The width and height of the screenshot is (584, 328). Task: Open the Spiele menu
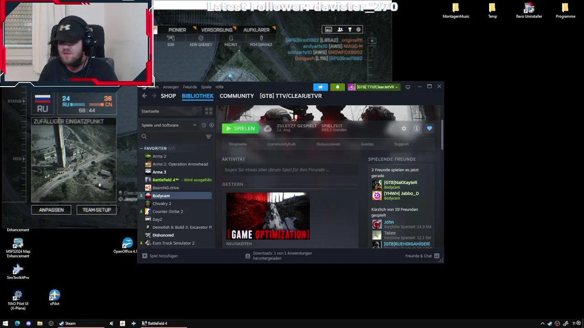[x=206, y=87]
